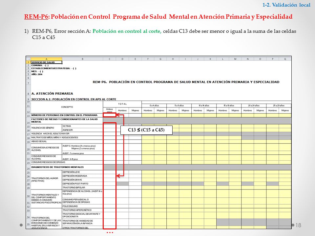Click the 'TOTAL' header cell
The image size is (315, 236).
(x=122, y=104)
